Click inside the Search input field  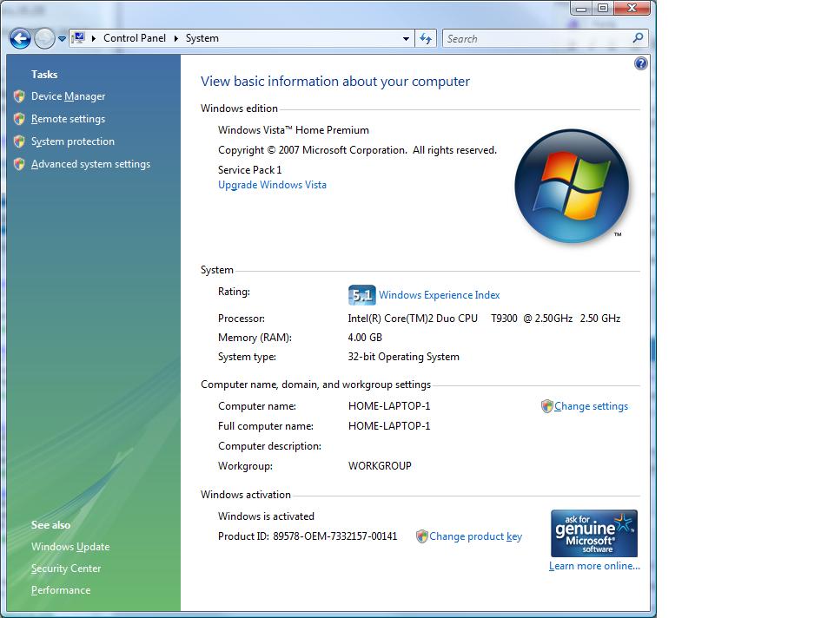coord(534,38)
